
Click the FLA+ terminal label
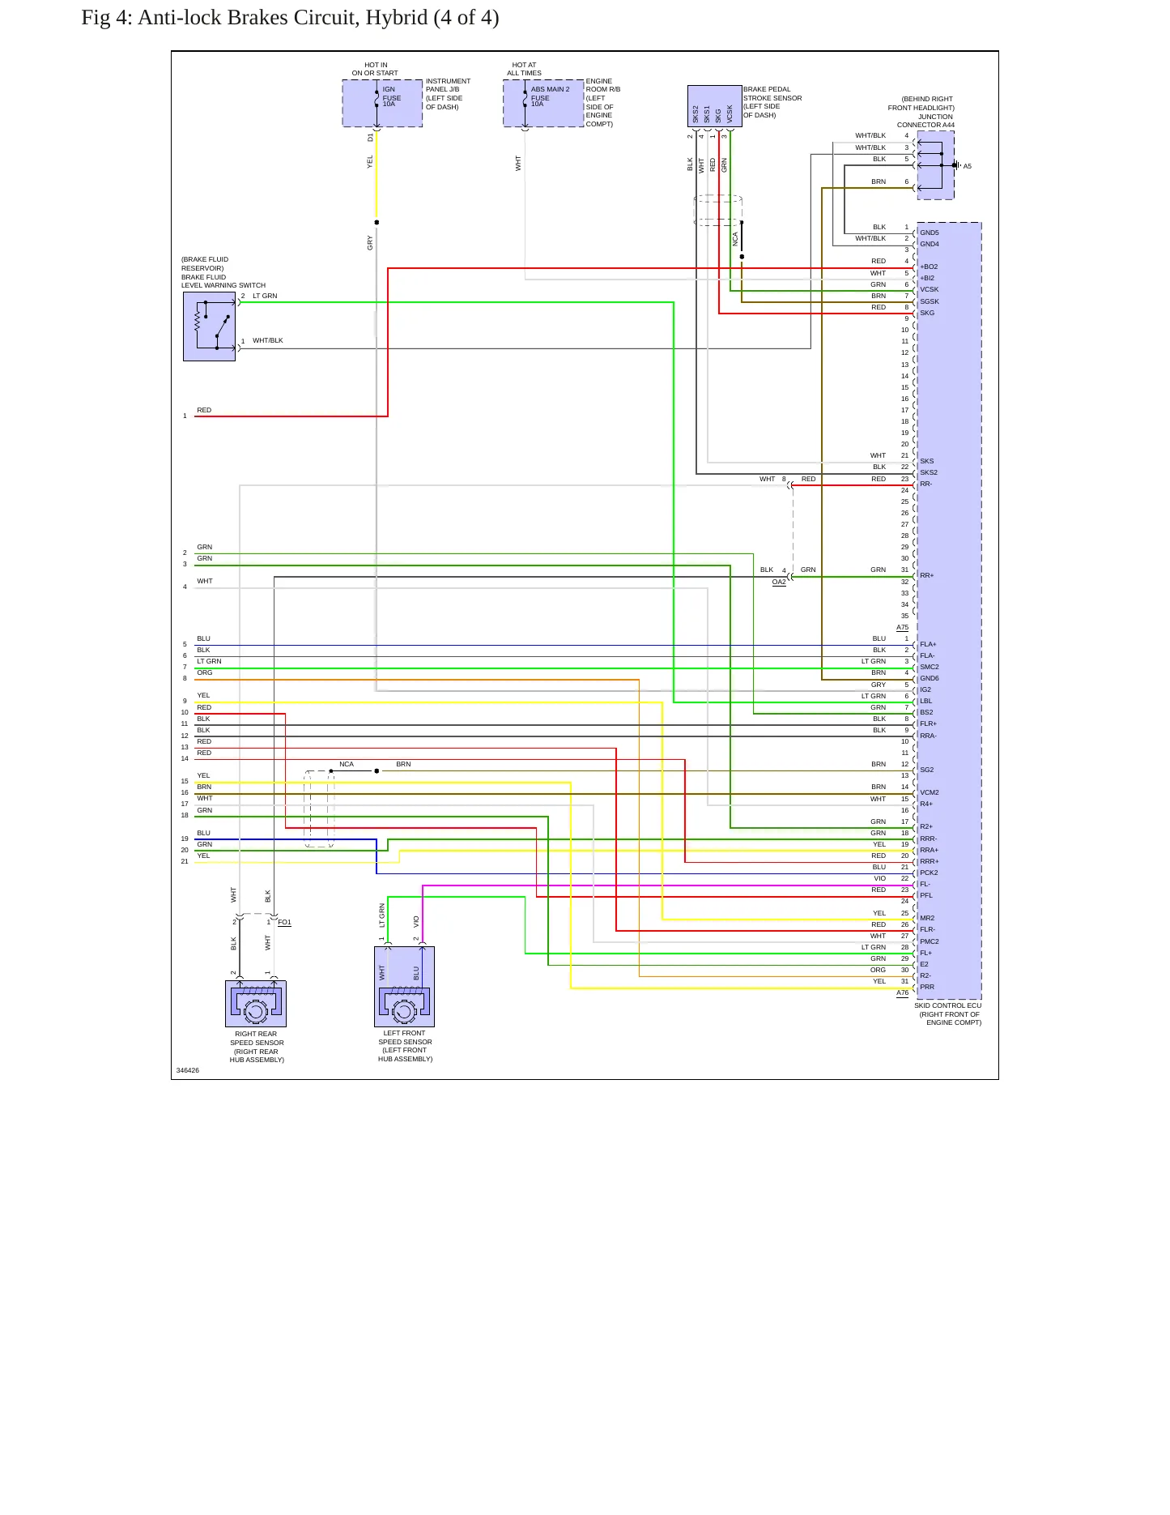[x=928, y=644]
